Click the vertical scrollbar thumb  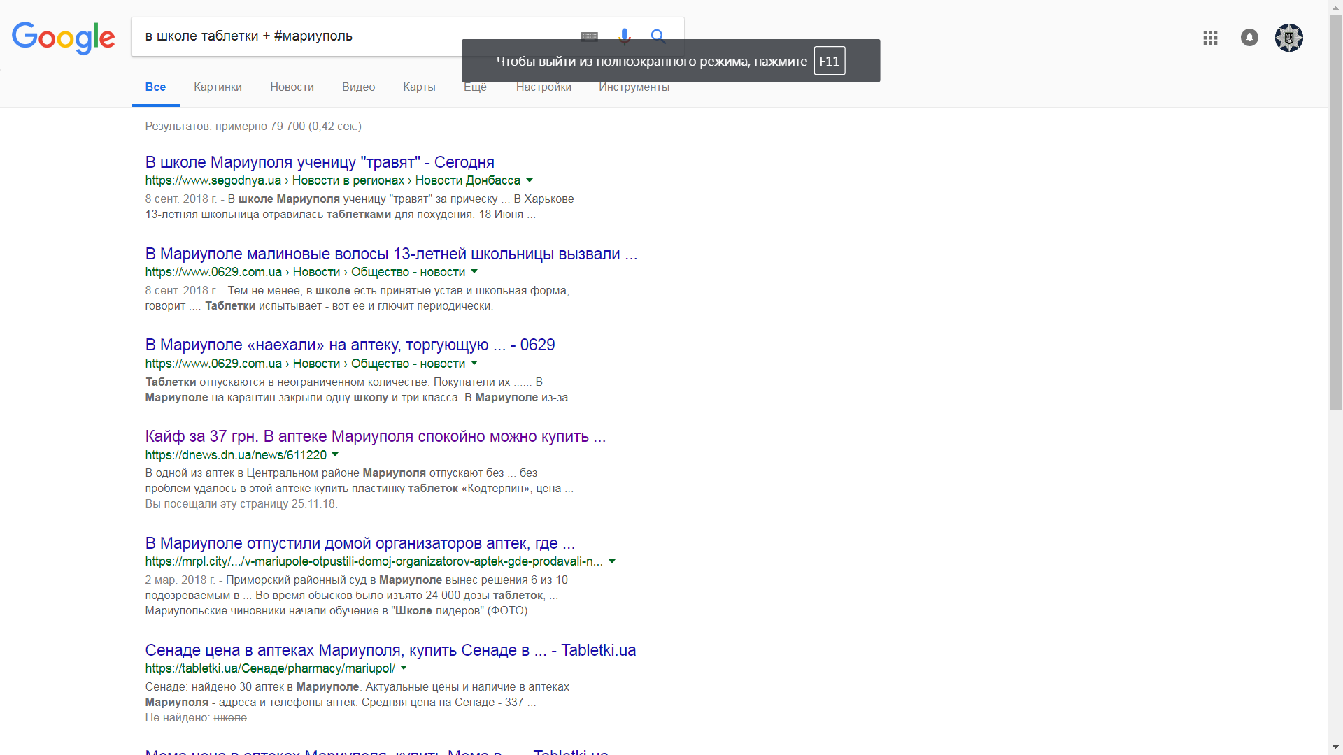click(x=1336, y=213)
